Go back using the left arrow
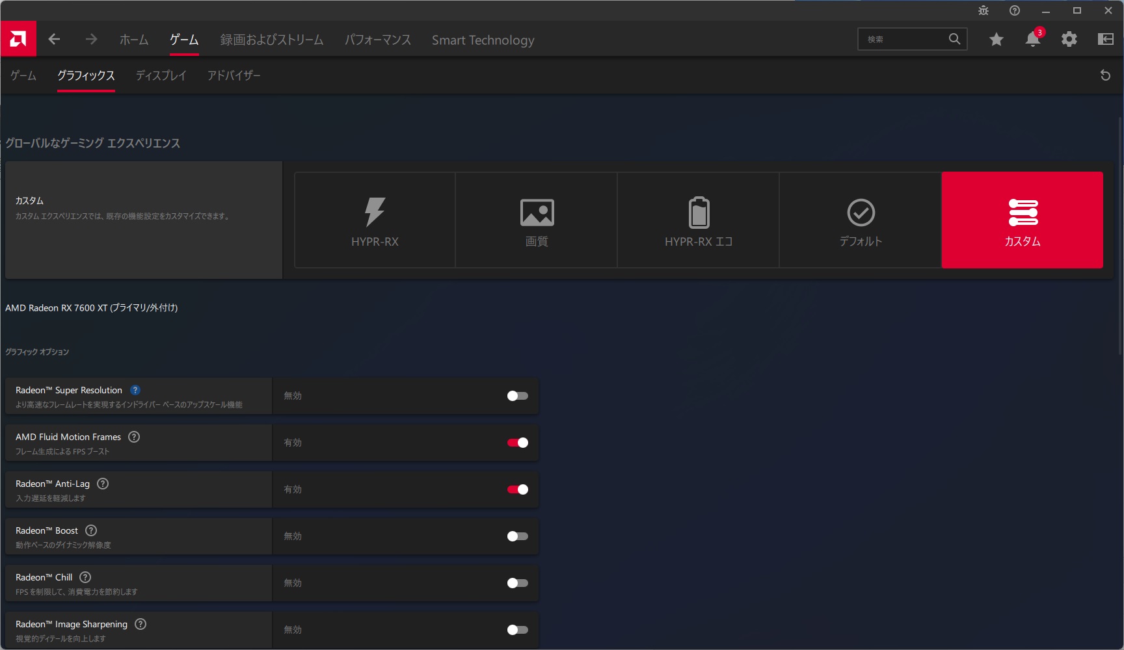This screenshot has width=1124, height=650. point(54,40)
